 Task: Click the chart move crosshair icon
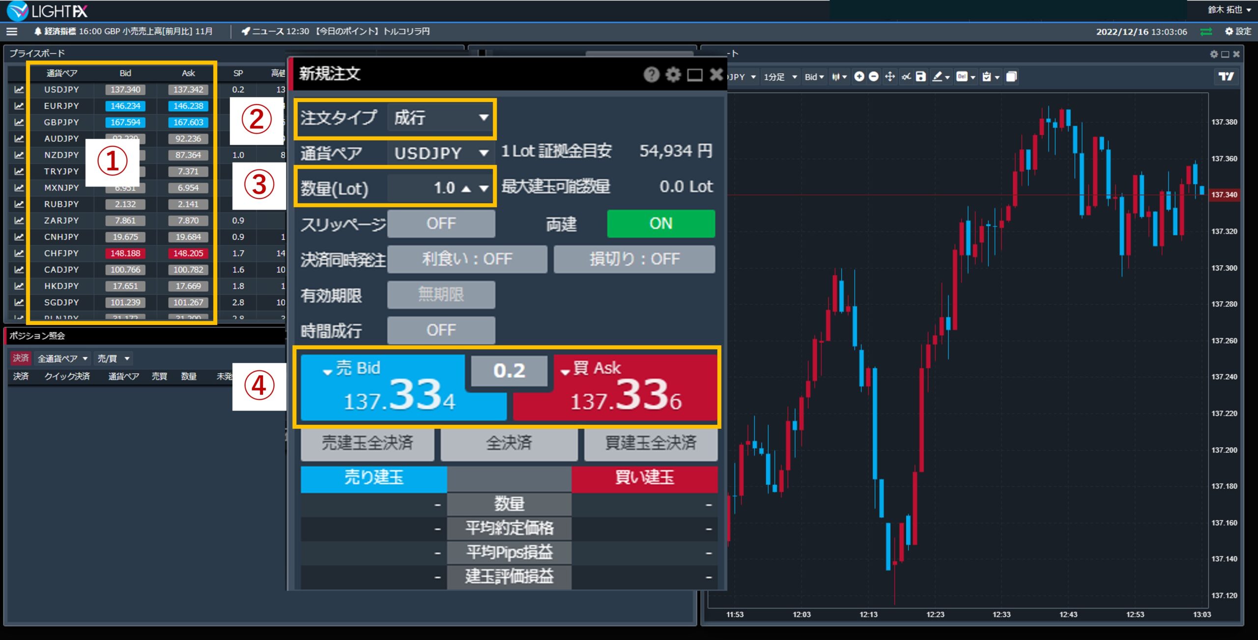pos(889,77)
